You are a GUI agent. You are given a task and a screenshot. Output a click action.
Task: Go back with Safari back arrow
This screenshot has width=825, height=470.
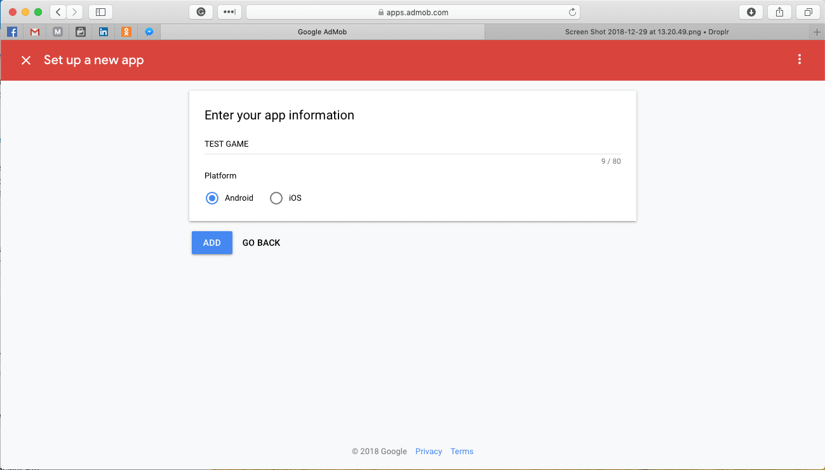(x=58, y=12)
